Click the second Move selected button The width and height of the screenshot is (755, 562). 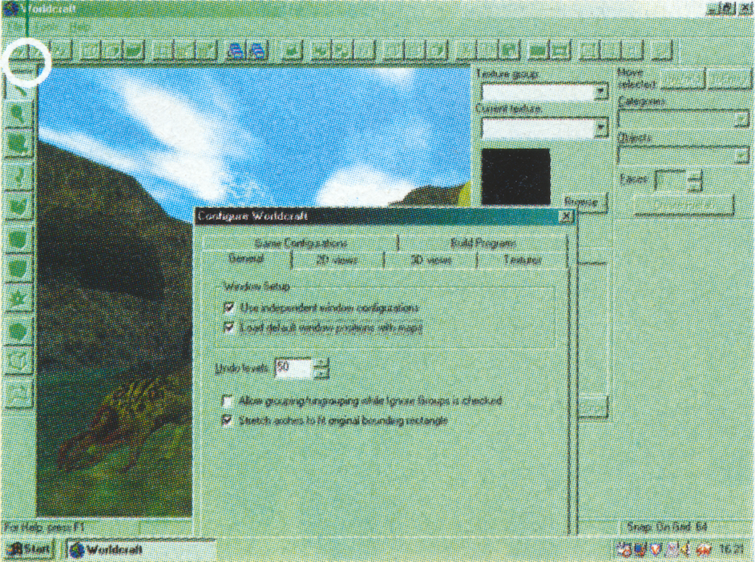tap(729, 78)
